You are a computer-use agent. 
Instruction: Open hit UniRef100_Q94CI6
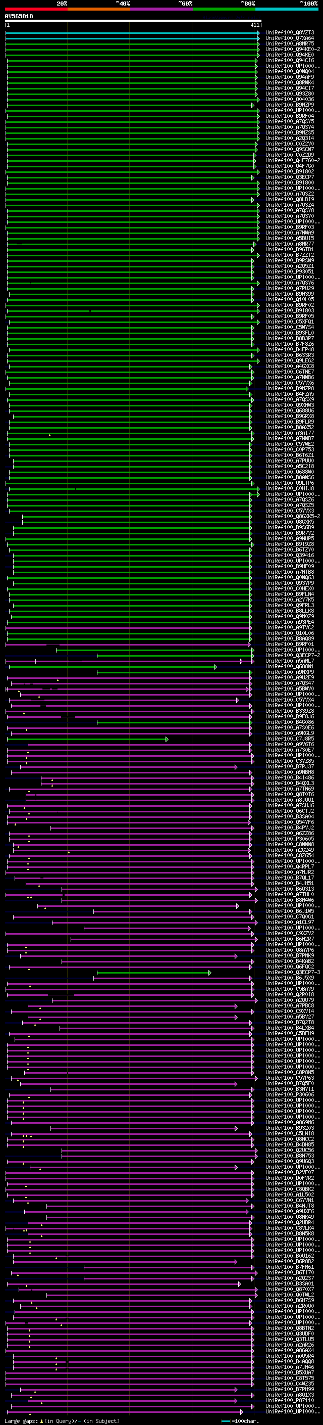289,60
